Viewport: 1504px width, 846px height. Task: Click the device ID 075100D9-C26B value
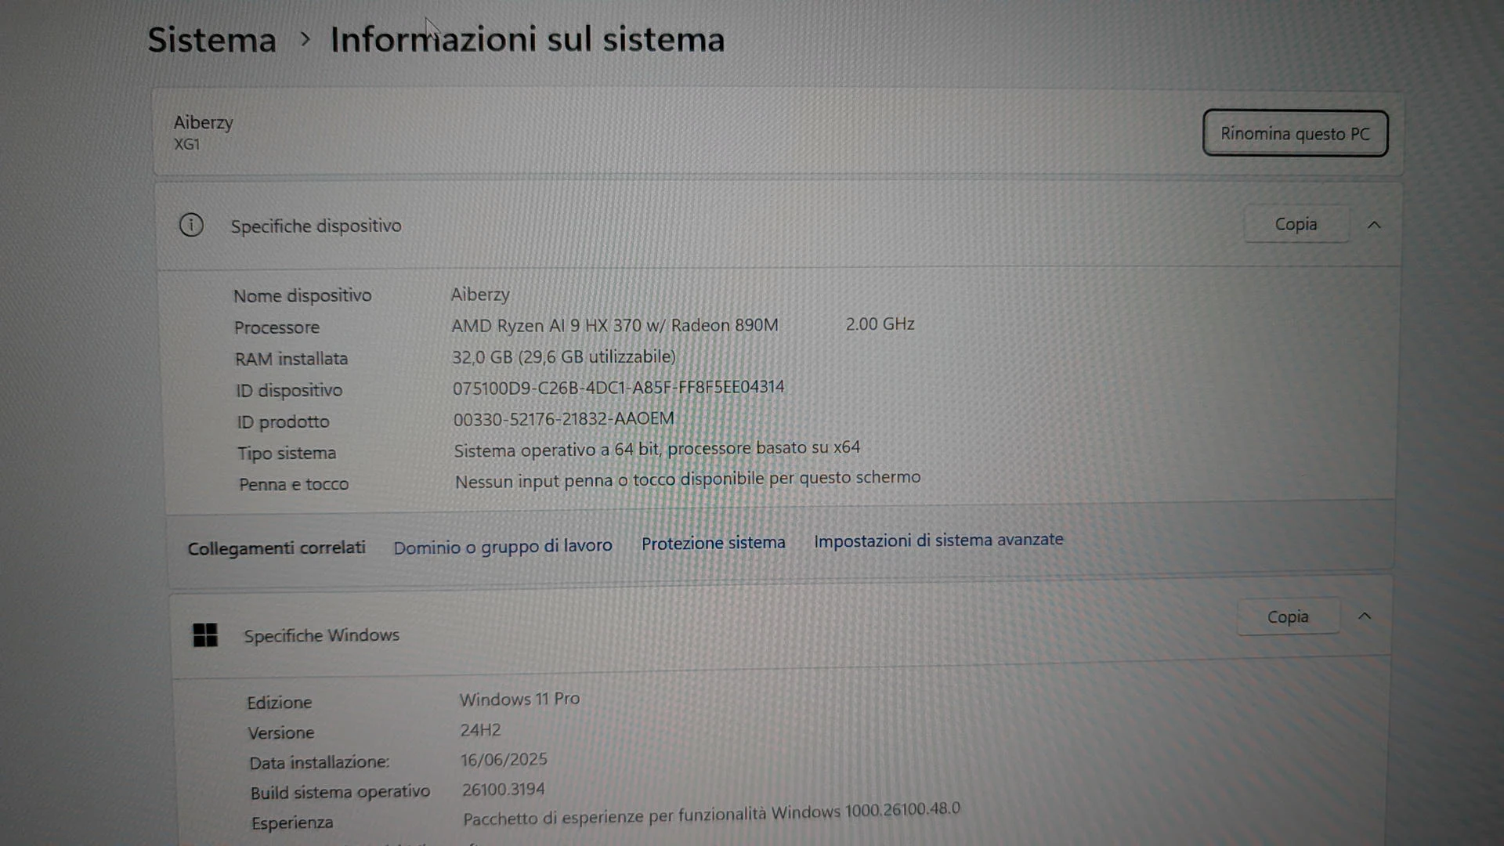pos(618,387)
